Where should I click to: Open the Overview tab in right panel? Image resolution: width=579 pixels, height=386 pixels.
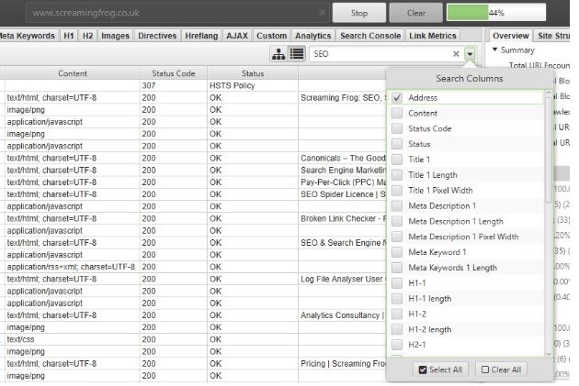point(511,36)
